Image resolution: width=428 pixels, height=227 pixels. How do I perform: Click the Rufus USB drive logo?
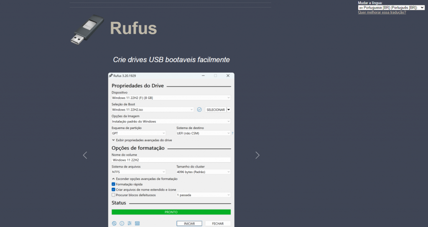tap(87, 30)
